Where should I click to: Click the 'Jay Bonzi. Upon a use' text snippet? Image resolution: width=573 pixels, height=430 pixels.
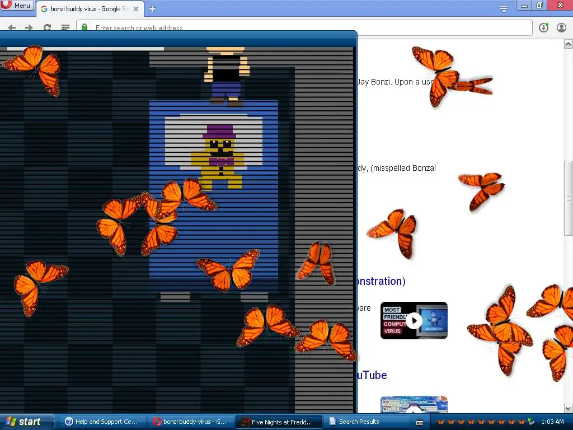[396, 82]
